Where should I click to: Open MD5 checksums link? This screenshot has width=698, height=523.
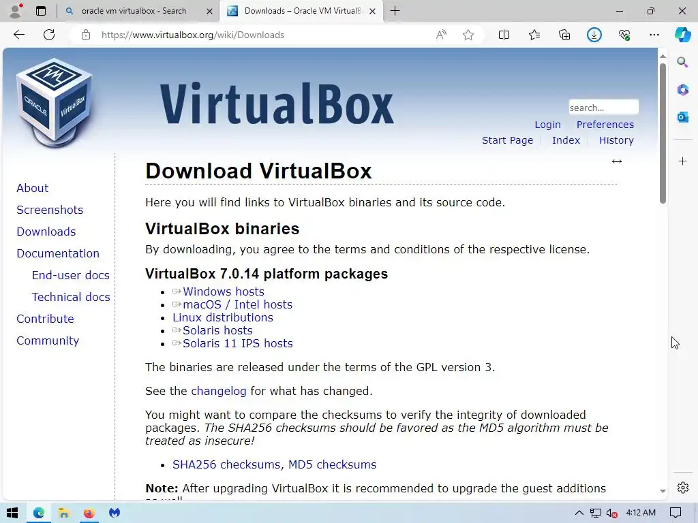[332, 464]
